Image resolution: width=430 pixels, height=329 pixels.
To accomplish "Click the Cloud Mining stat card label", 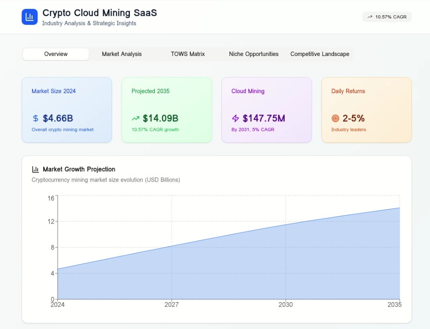I will (248, 91).
